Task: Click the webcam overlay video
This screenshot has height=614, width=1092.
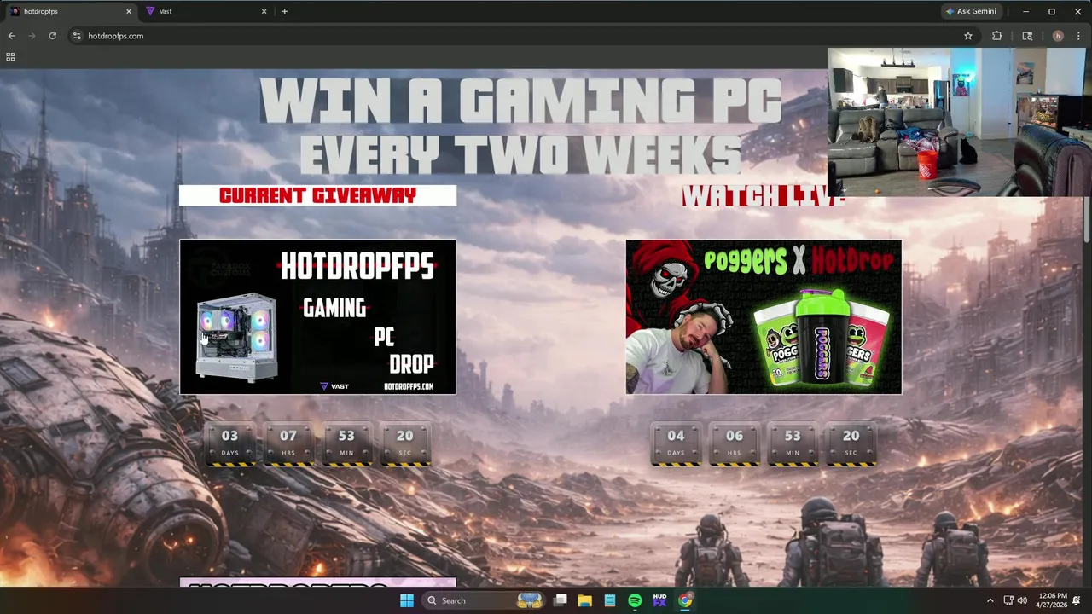Action: point(956,122)
